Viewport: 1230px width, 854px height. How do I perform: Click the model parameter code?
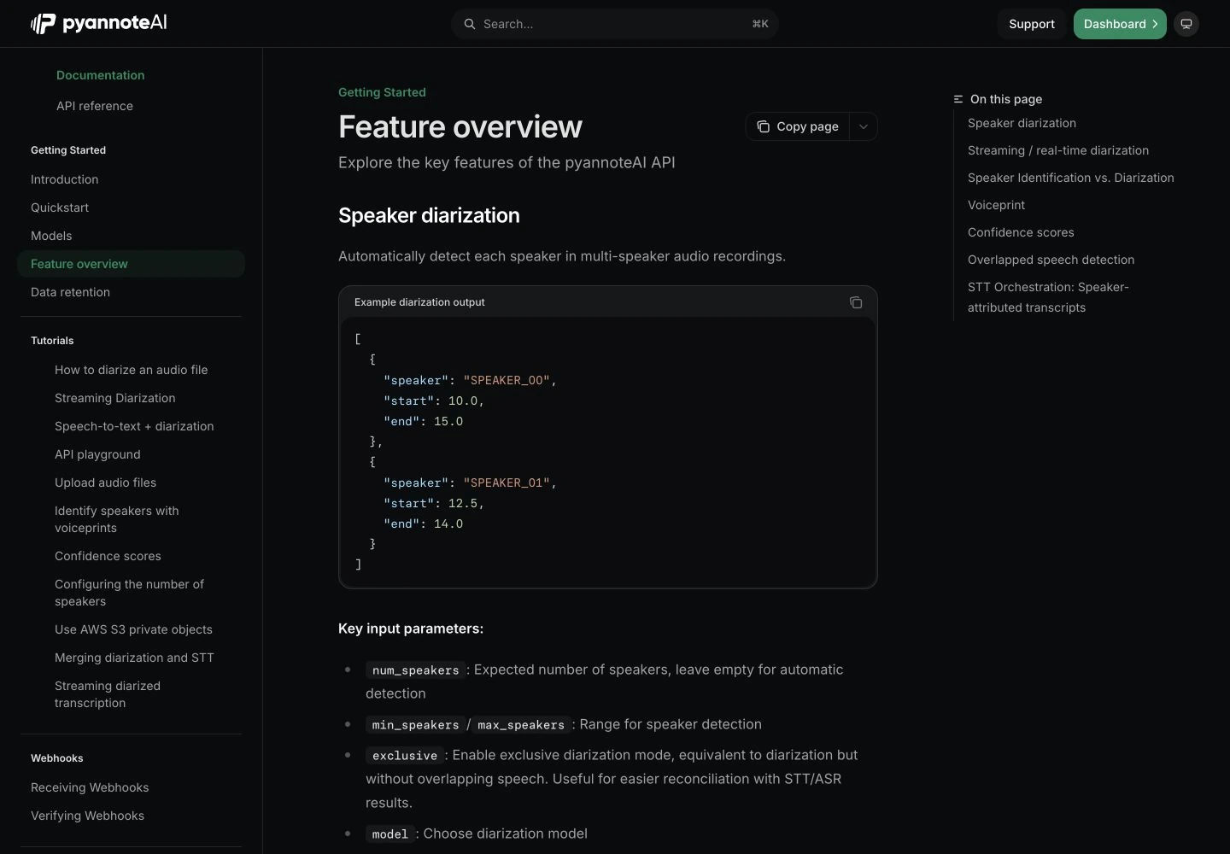(390, 834)
